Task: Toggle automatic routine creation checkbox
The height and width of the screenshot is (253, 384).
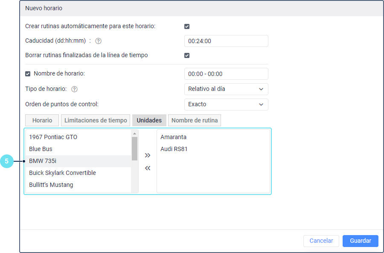Action: [x=187, y=26]
